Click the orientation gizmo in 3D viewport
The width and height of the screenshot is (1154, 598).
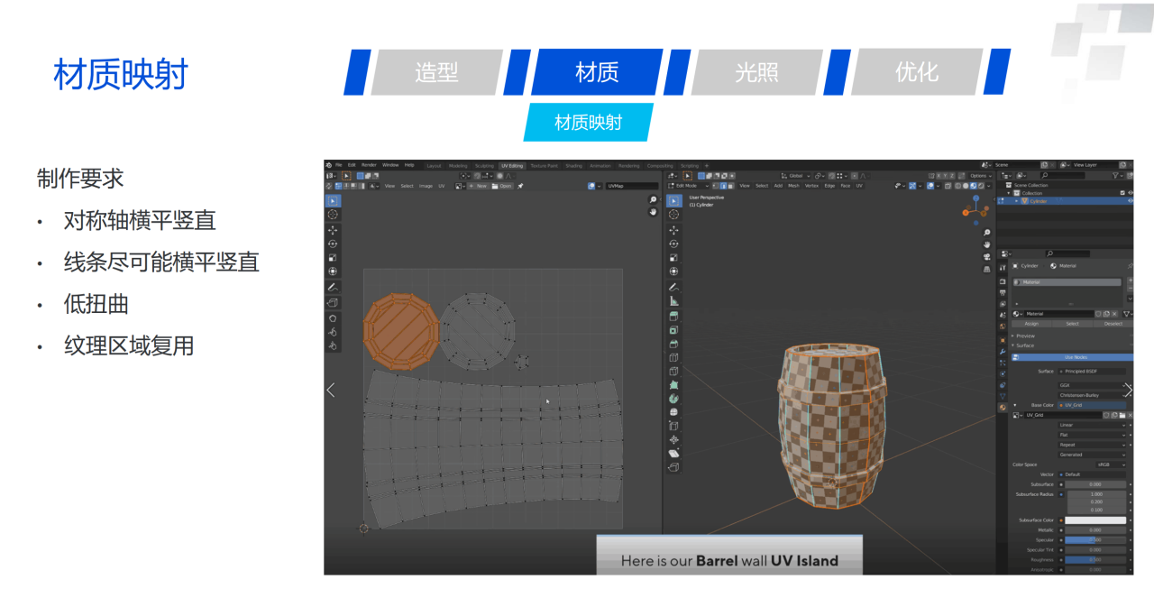point(975,209)
